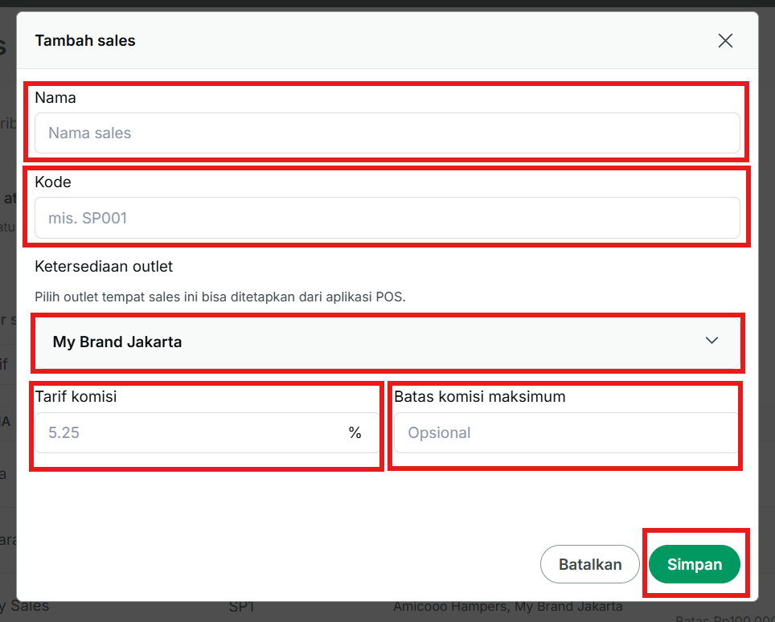Focus the Batas komisi maksimum Opsional field
Viewport: 775px width, 622px height.
pos(567,433)
